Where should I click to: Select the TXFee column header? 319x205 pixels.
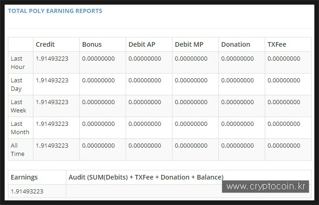[277, 44]
